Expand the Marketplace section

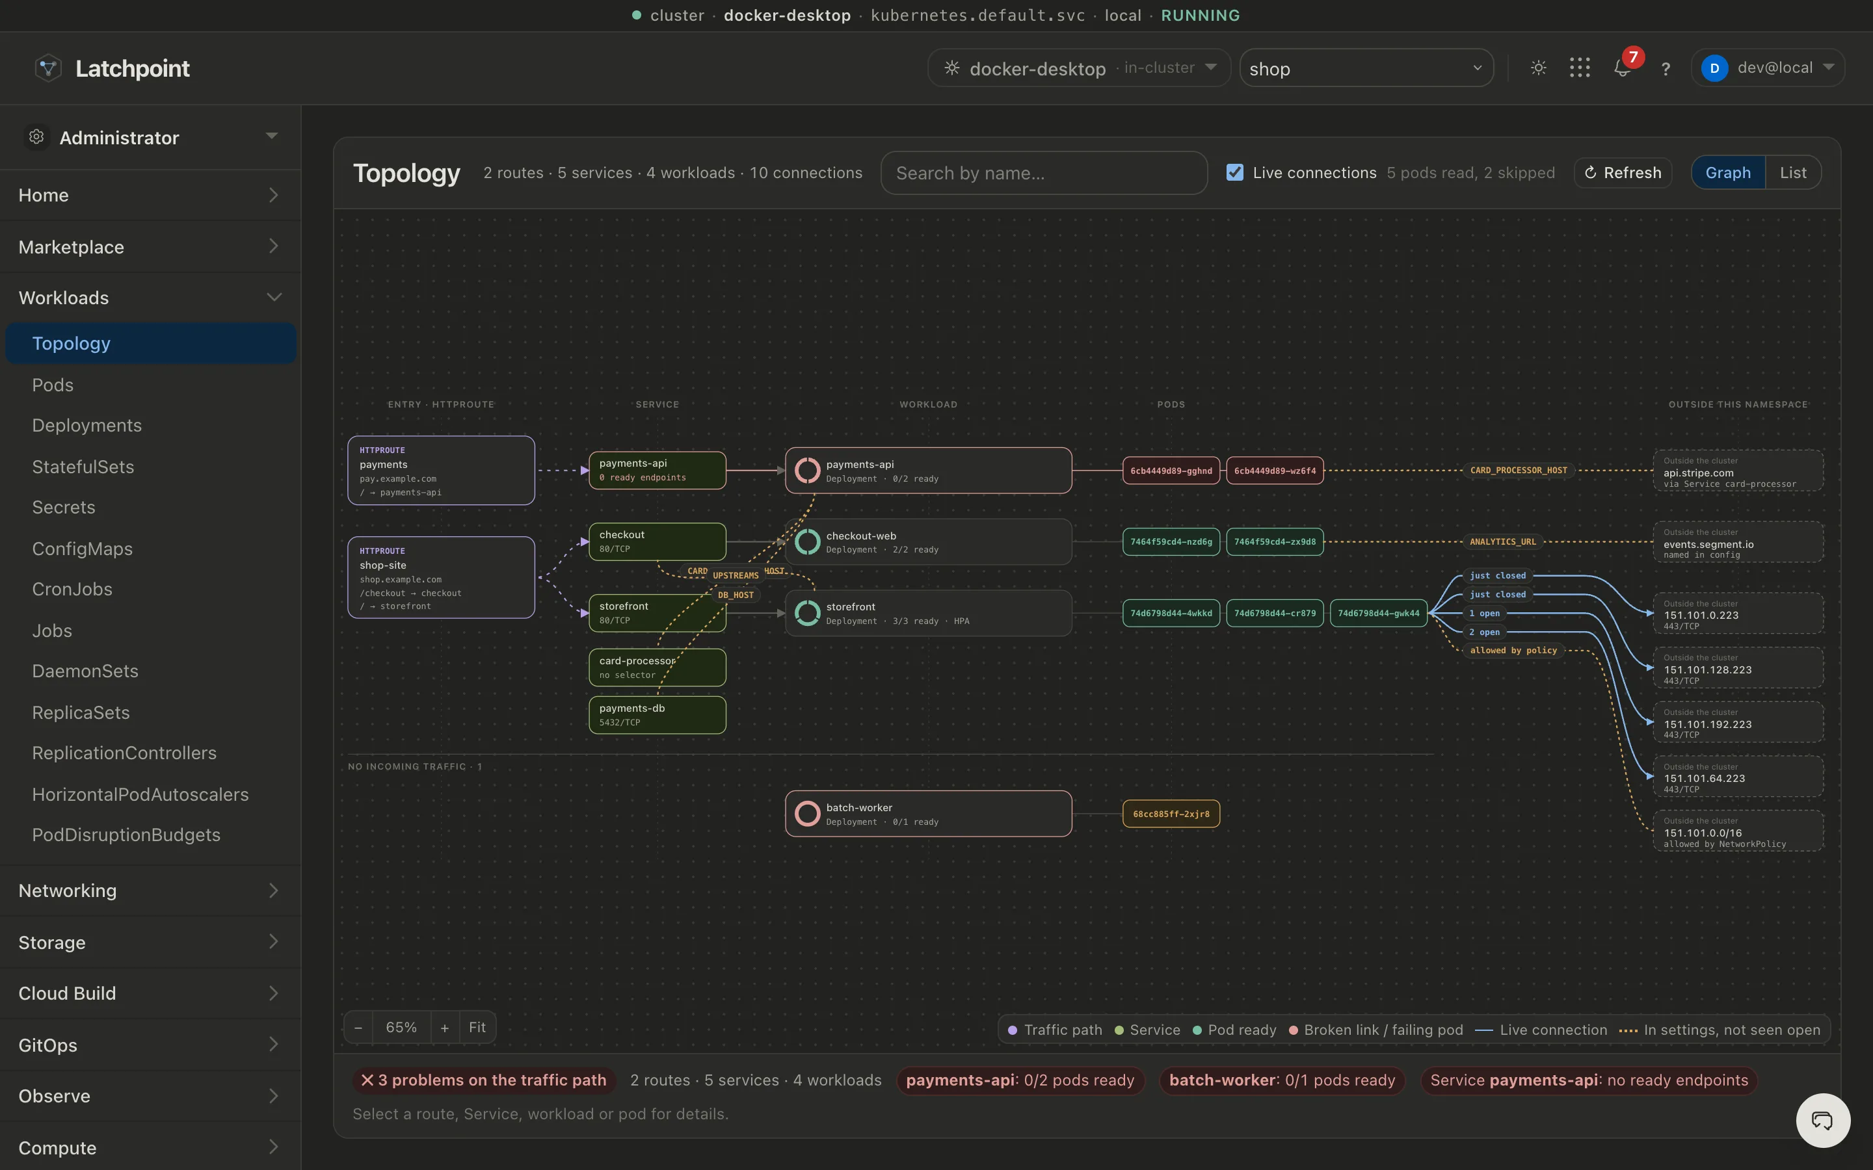pos(150,247)
